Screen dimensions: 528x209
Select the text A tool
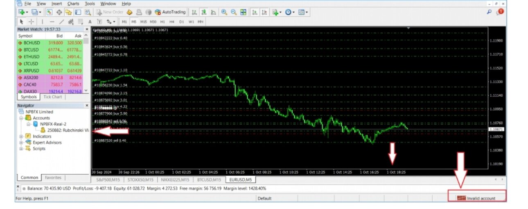tap(90, 21)
